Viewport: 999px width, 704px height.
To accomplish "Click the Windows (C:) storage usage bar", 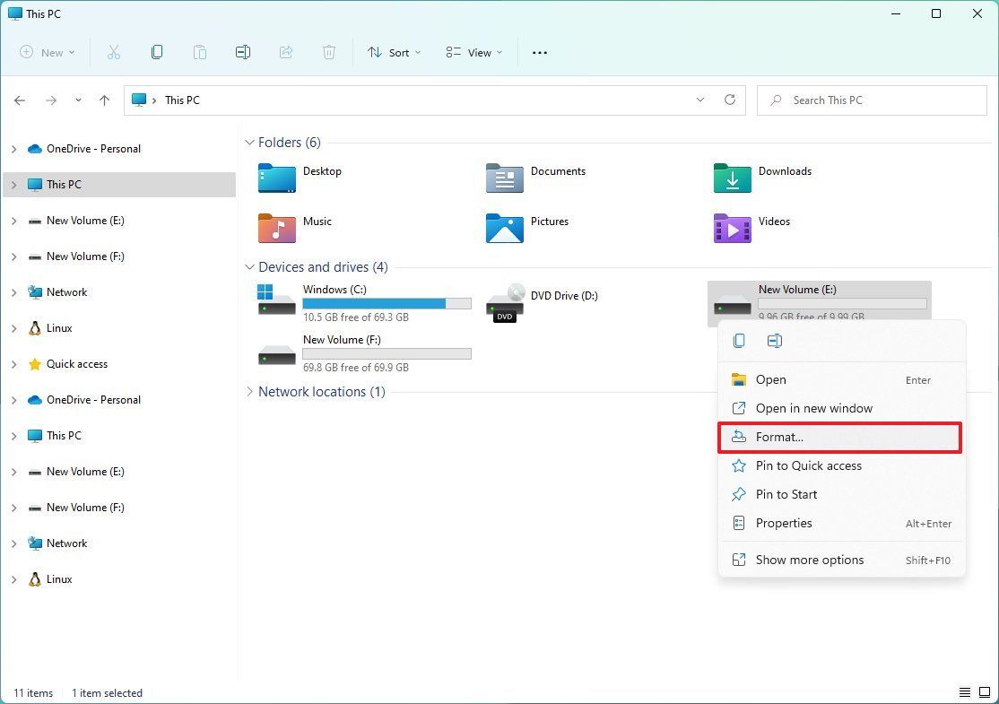I will click(x=387, y=303).
